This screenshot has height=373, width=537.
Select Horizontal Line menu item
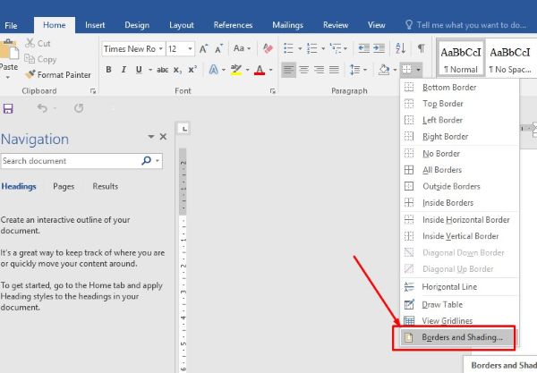(460, 287)
